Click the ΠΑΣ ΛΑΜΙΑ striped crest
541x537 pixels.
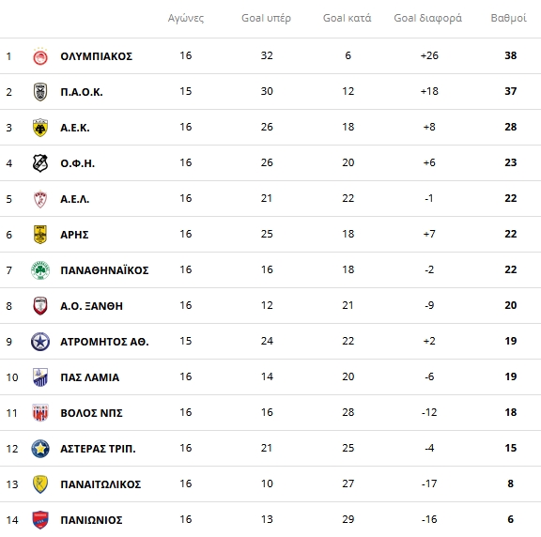point(40,377)
